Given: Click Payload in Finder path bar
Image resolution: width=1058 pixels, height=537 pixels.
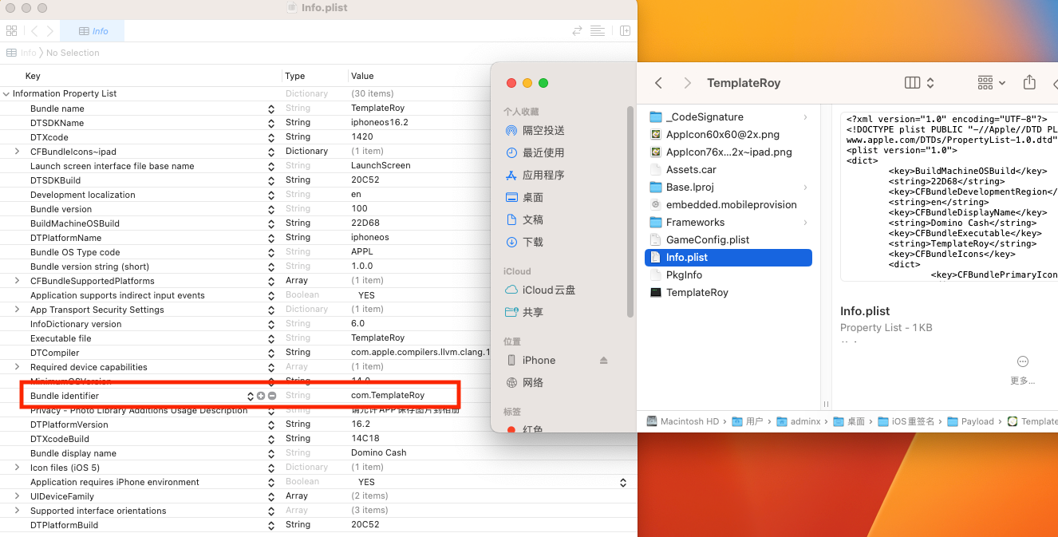Looking at the screenshot, I should (x=971, y=421).
